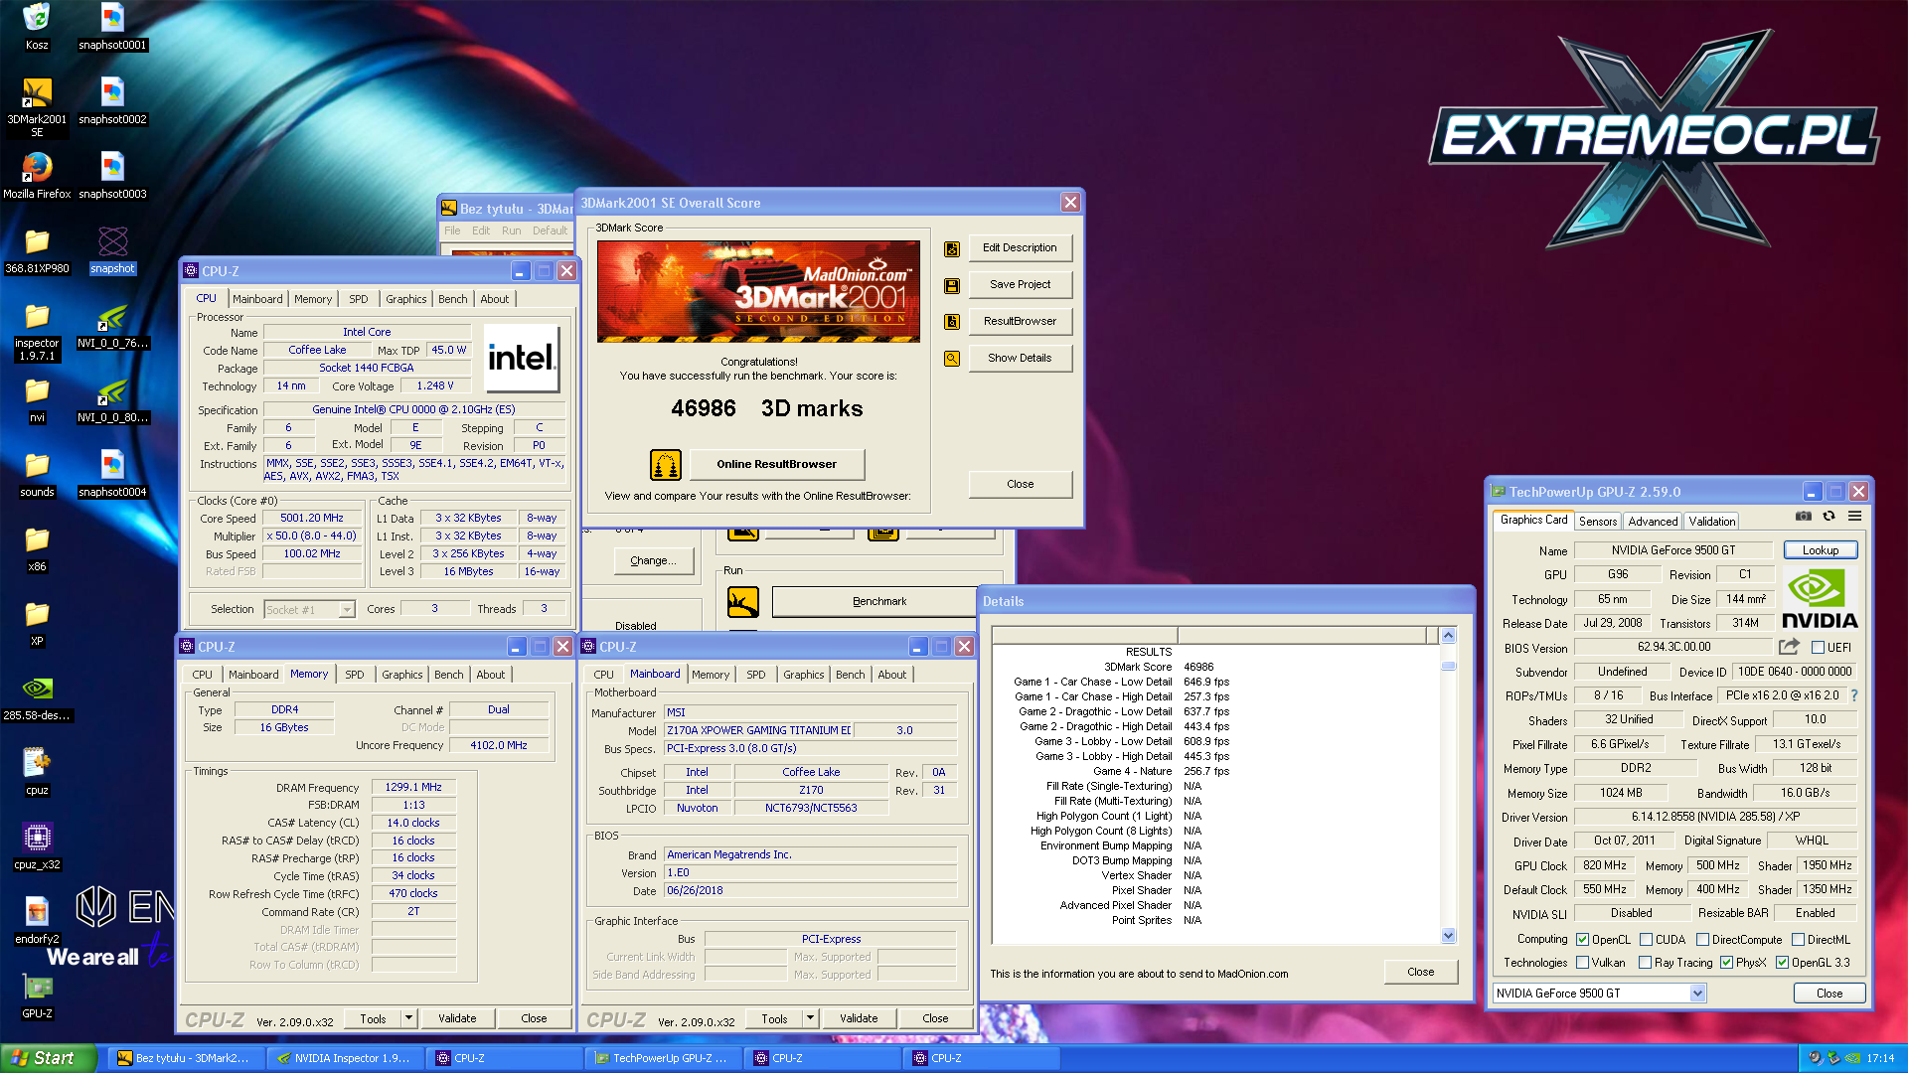Open the snaphsot0003 file icon
The image size is (1908, 1073).
112,167
